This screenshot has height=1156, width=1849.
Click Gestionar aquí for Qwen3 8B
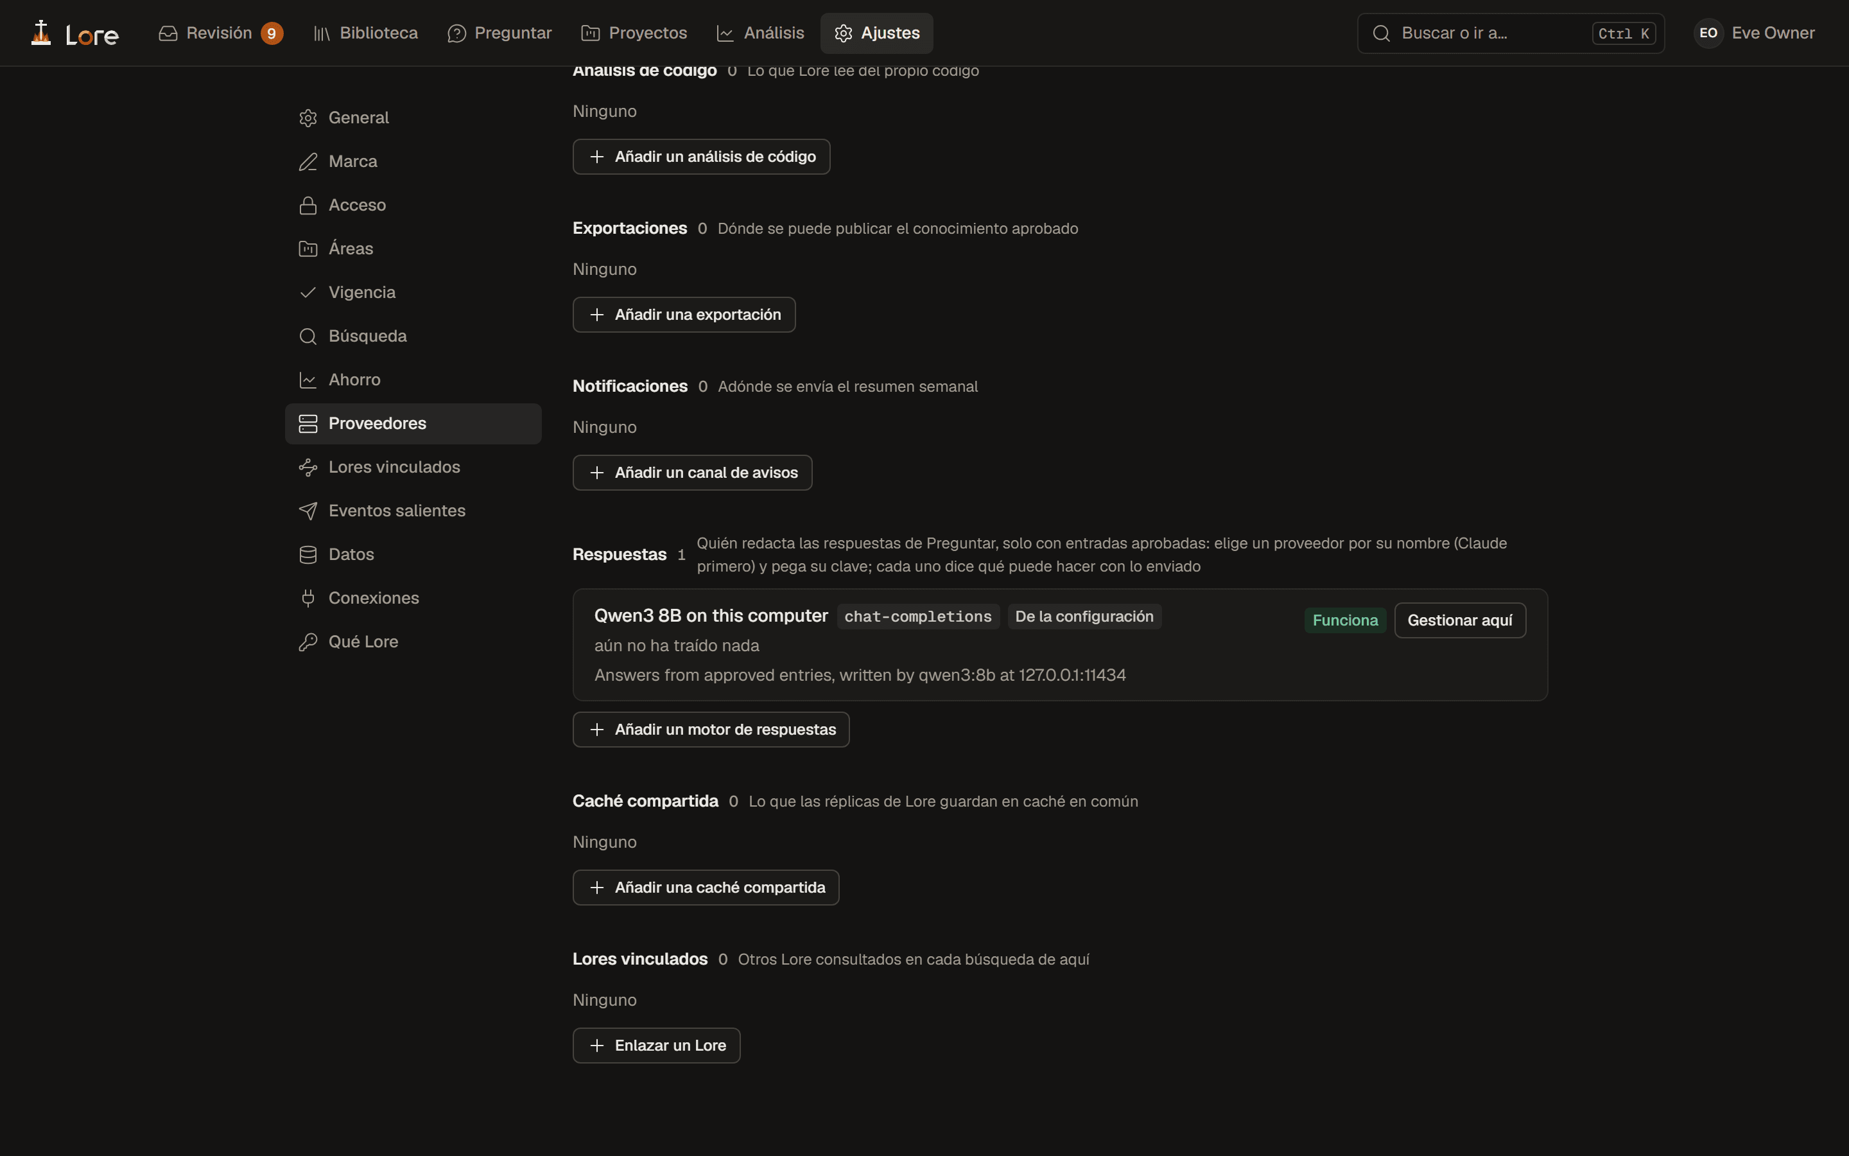(x=1459, y=620)
